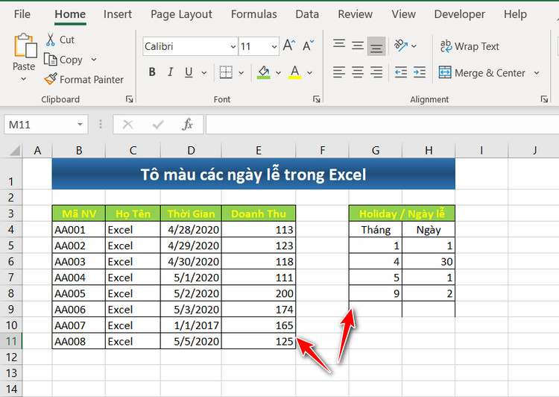The image size is (559, 397).
Task: Select the AA007 cell
Action: (79, 325)
